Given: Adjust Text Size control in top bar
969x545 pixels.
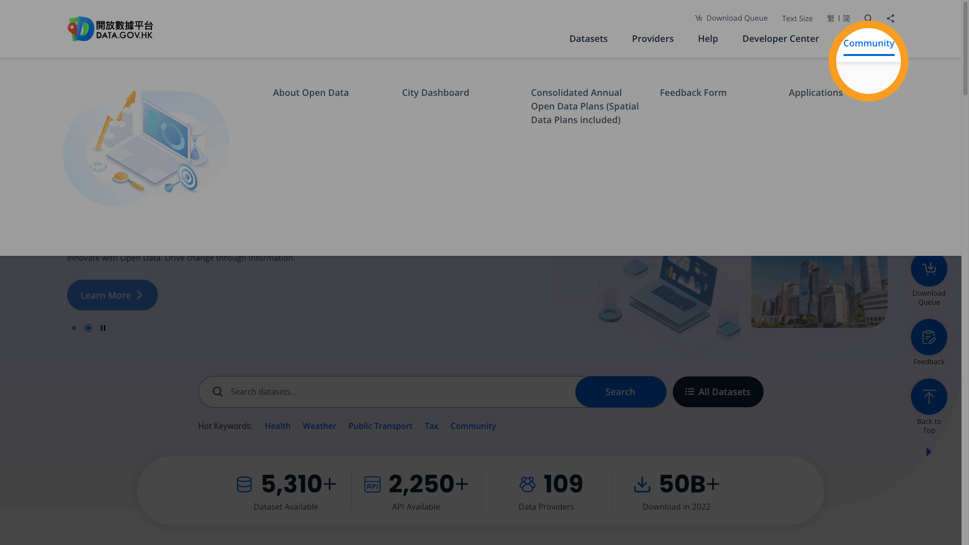Looking at the screenshot, I should pos(797,18).
